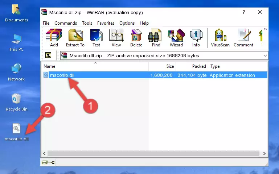Open the Extract To tool
Screen dimensions: 279x174
75,38
